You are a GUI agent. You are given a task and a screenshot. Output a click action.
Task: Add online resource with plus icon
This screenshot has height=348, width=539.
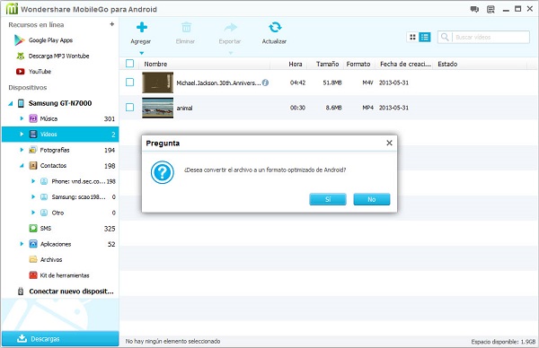point(111,24)
